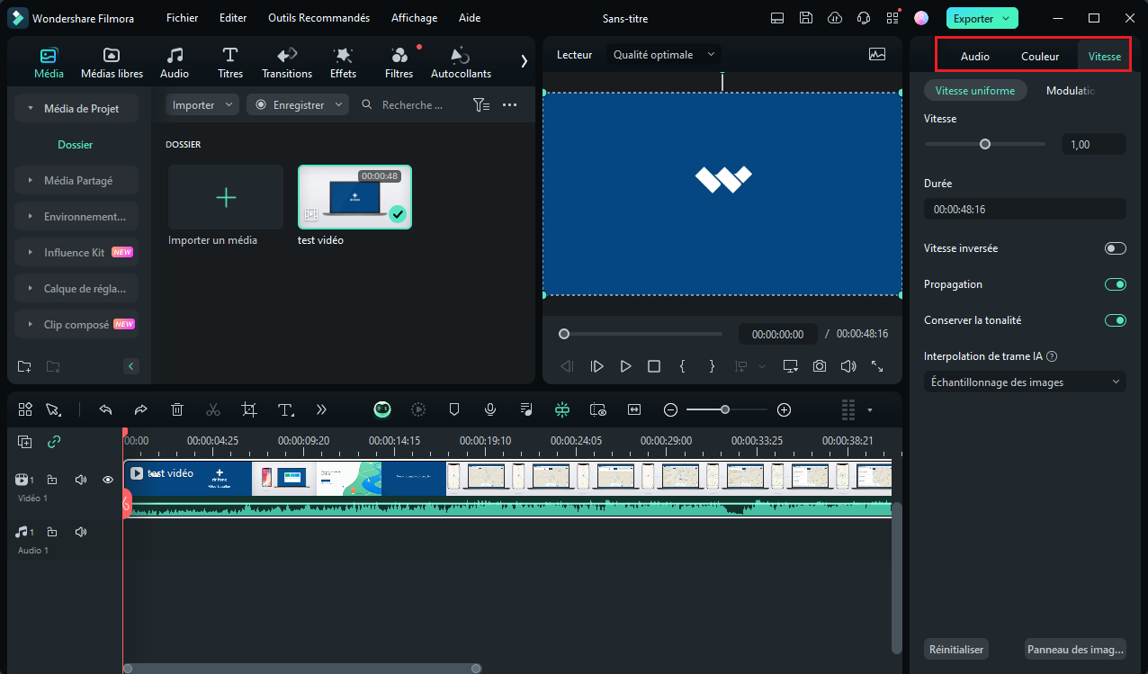Add text with the T tool

pyautogui.click(x=285, y=409)
